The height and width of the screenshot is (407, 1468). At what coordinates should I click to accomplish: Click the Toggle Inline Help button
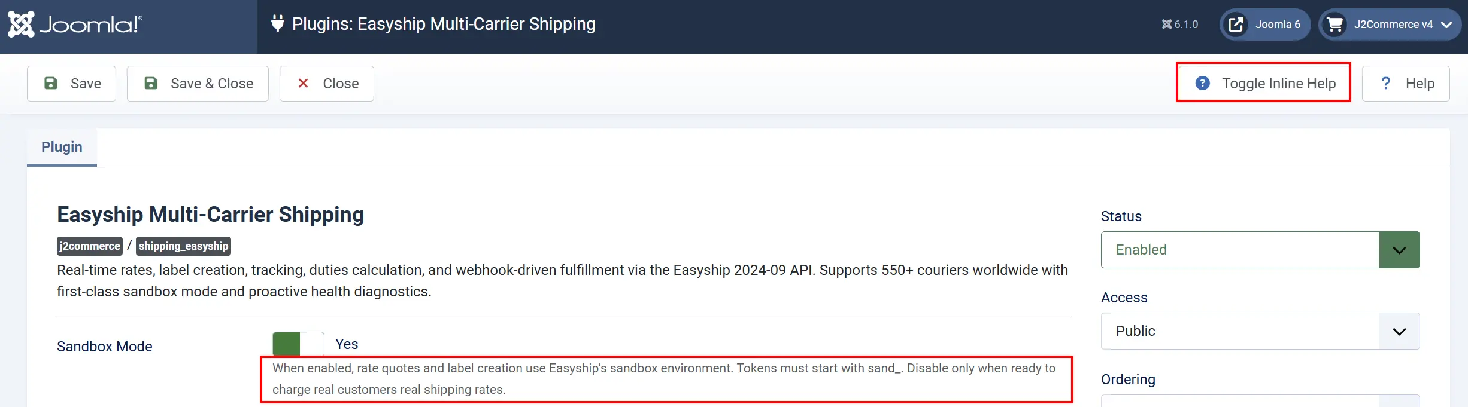(1263, 82)
